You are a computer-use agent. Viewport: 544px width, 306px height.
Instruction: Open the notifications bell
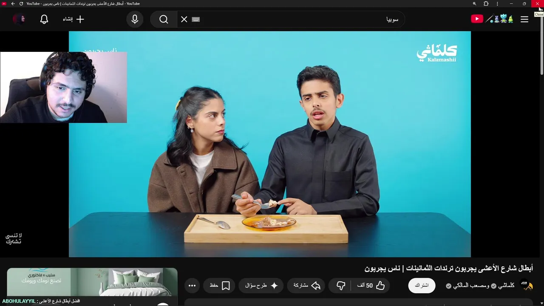click(x=44, y=19)
